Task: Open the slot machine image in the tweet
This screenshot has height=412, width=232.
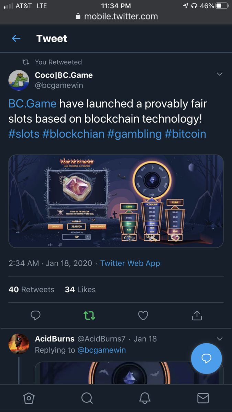Action: 116,201
